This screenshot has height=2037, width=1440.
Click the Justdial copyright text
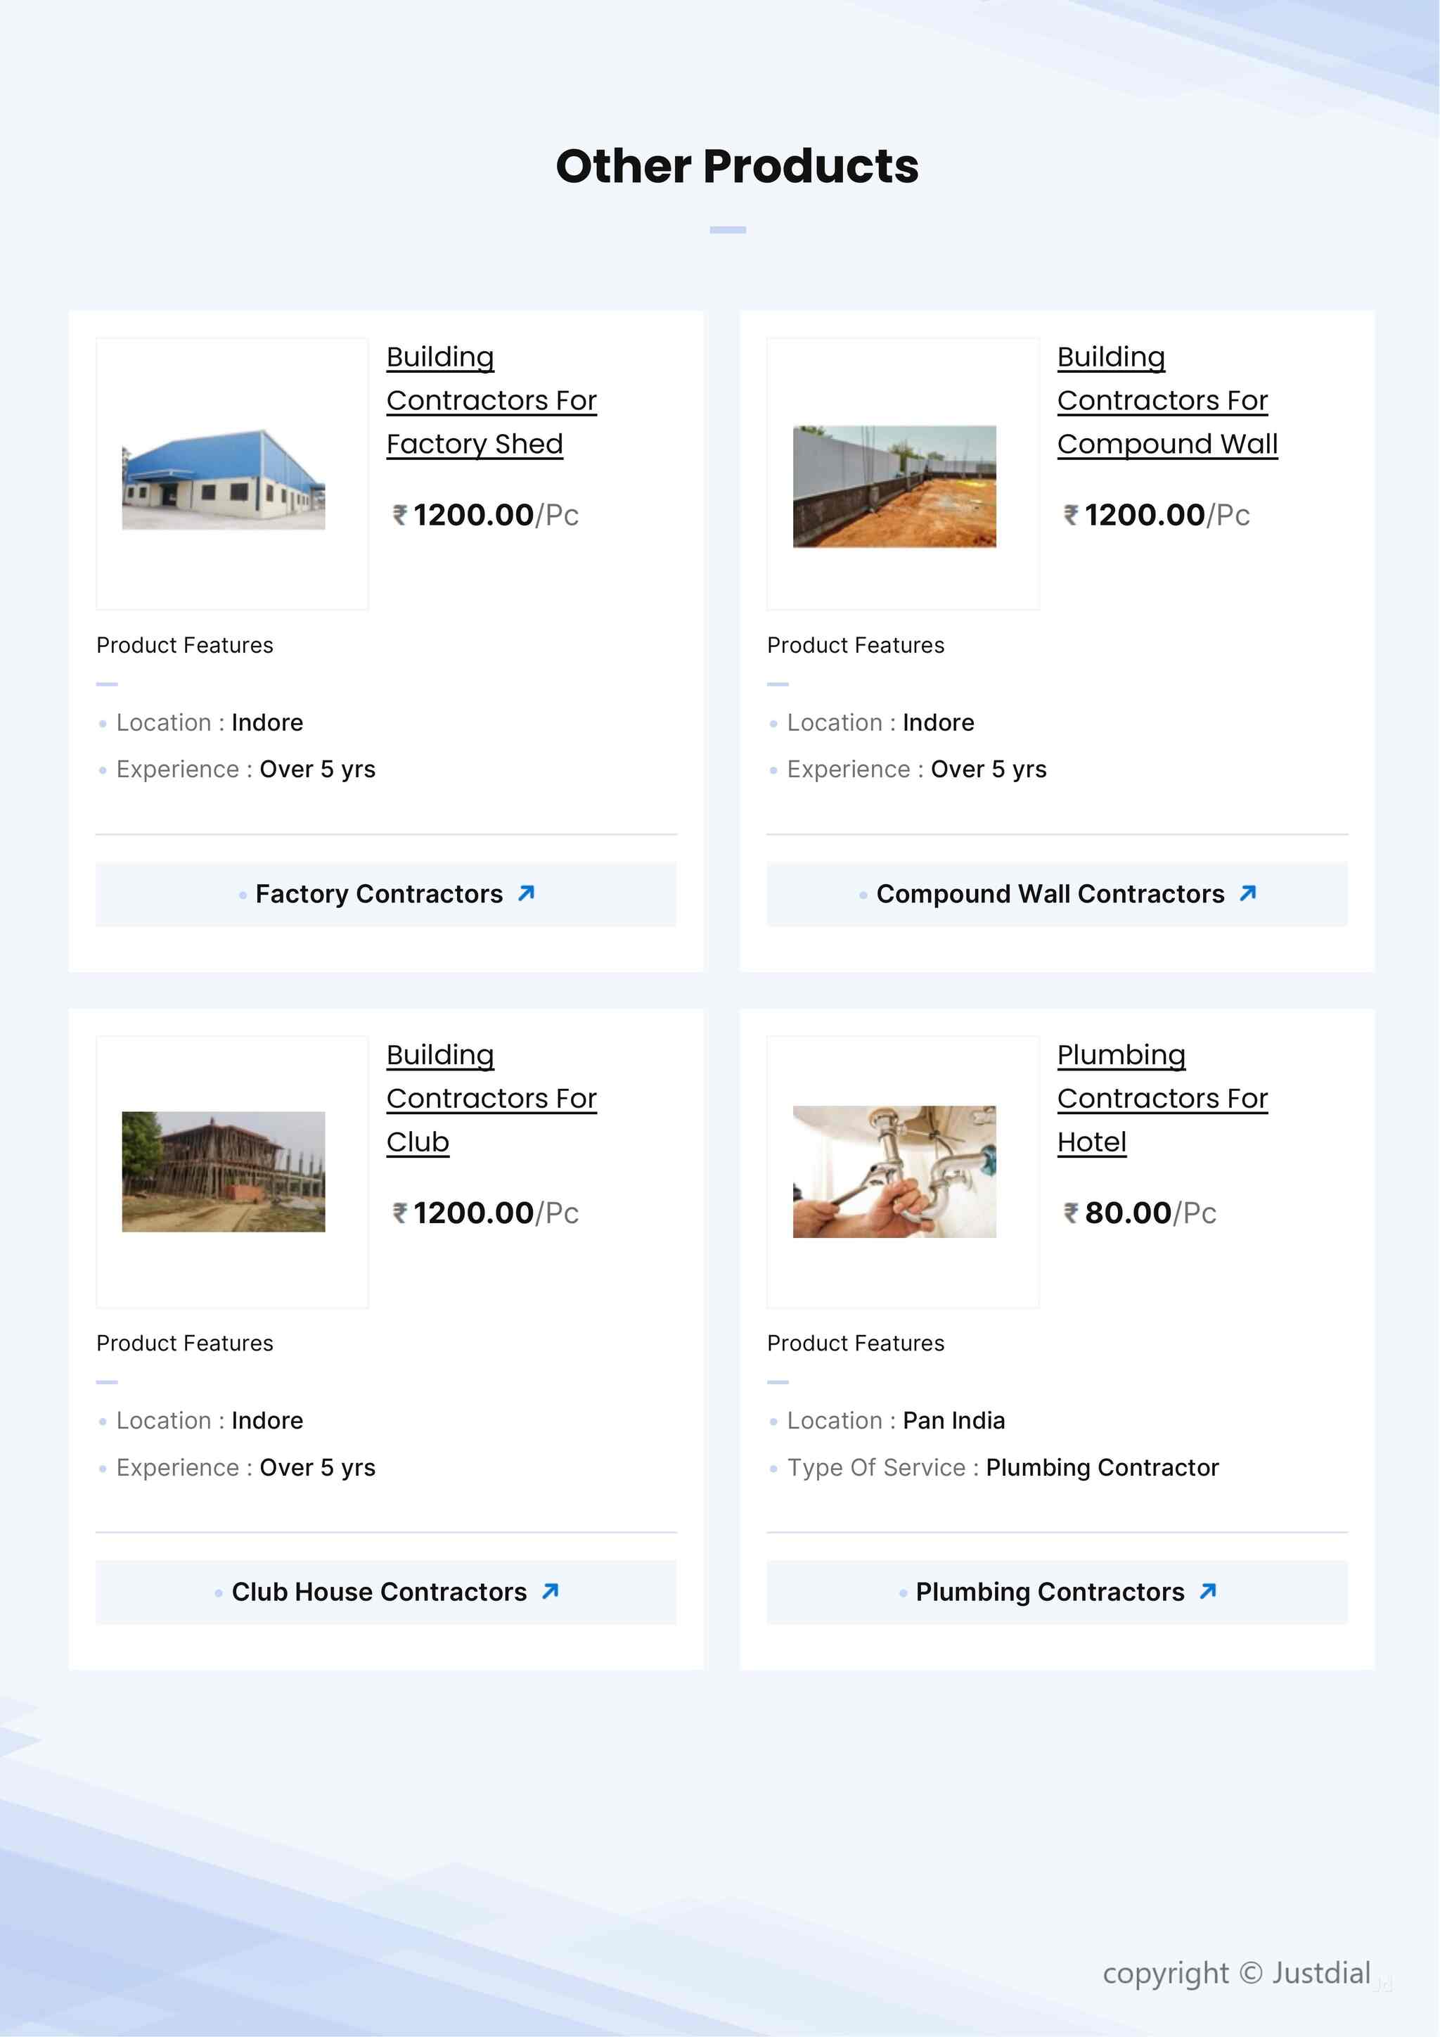click(x=1236, y=1973)
